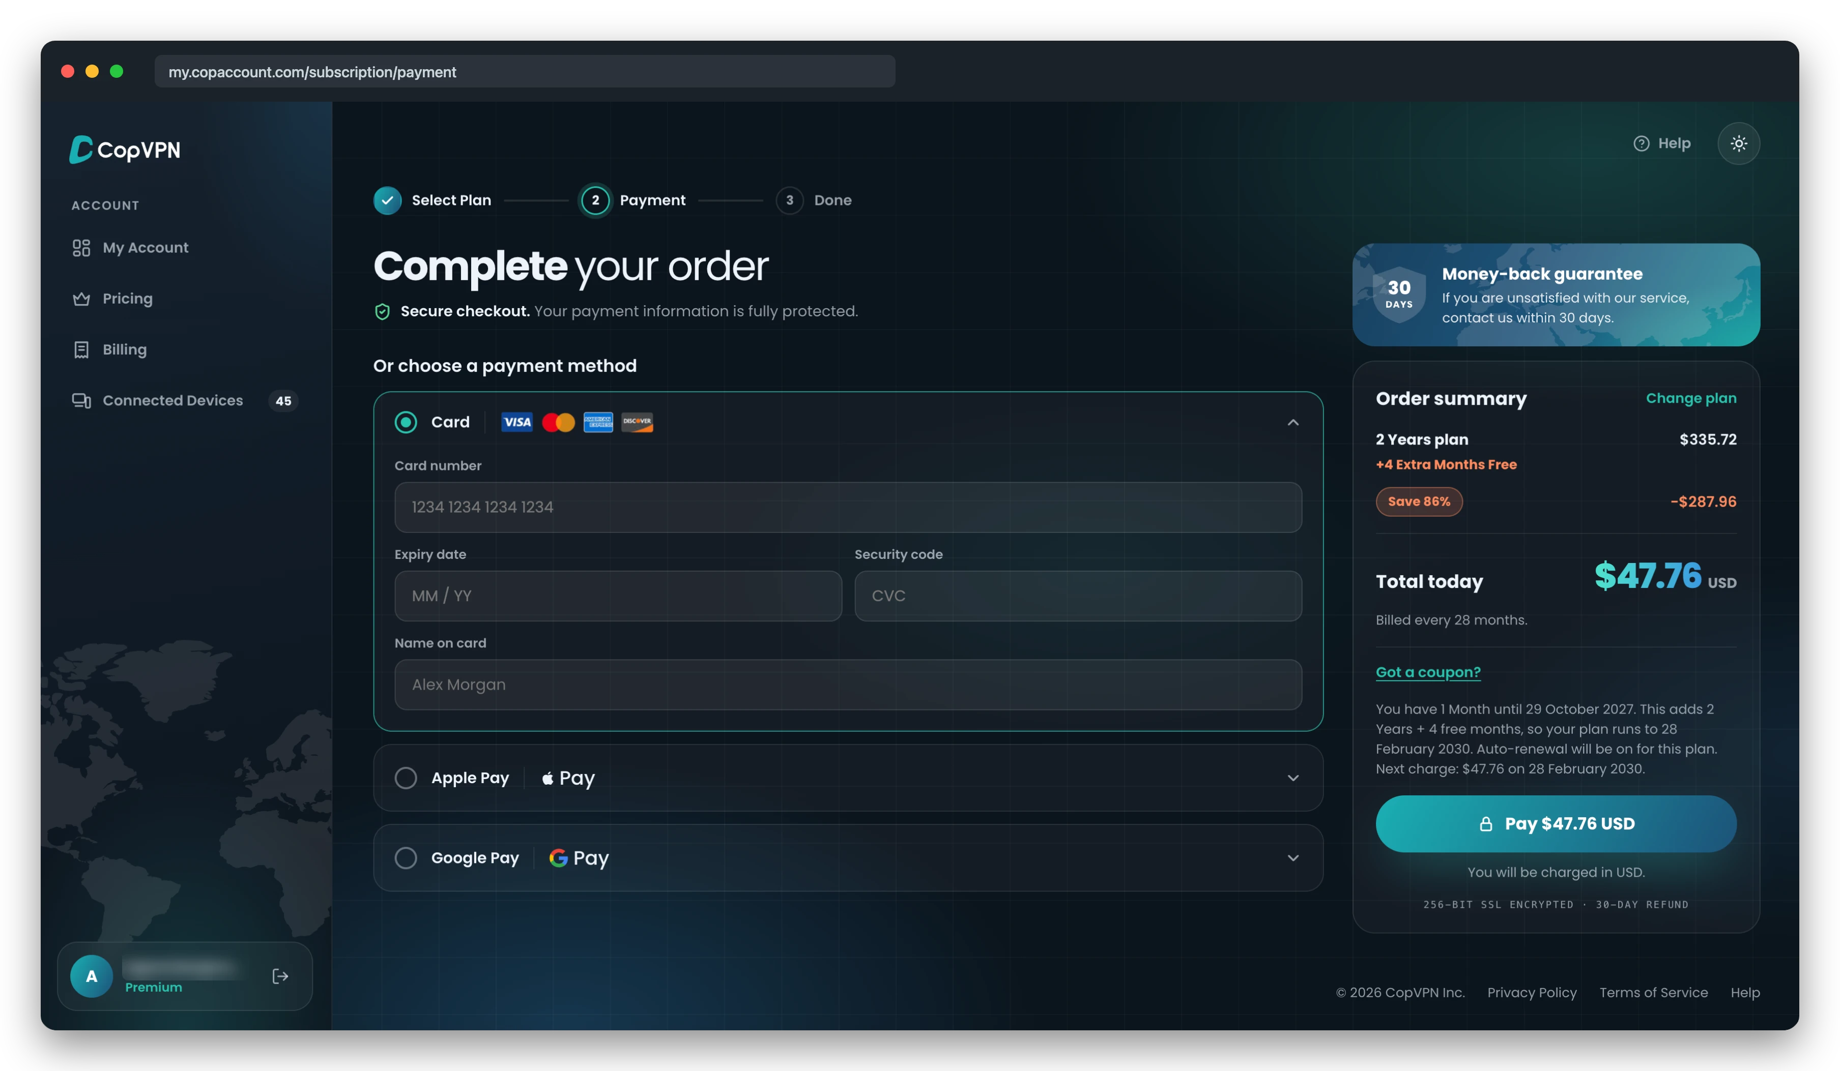1840x1071 pixels.
Task: Click the American Express logo
Action: [598, 422]
